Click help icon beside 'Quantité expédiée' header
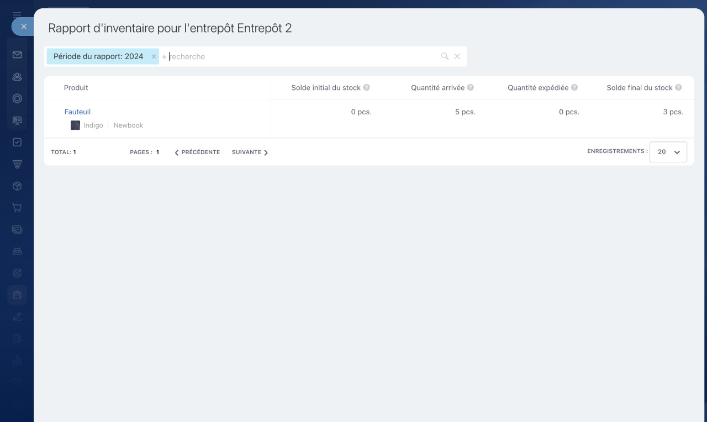This screenshot has height=422, width=707. point(574,87)
